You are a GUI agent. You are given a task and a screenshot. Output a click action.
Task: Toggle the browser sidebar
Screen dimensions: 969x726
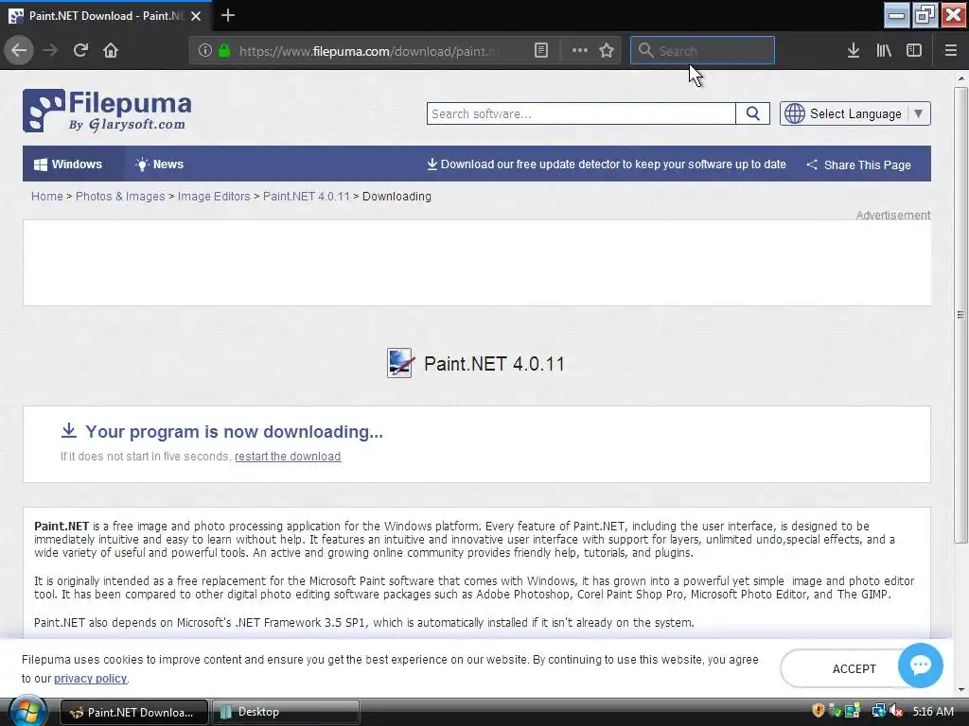click(914, 51)
